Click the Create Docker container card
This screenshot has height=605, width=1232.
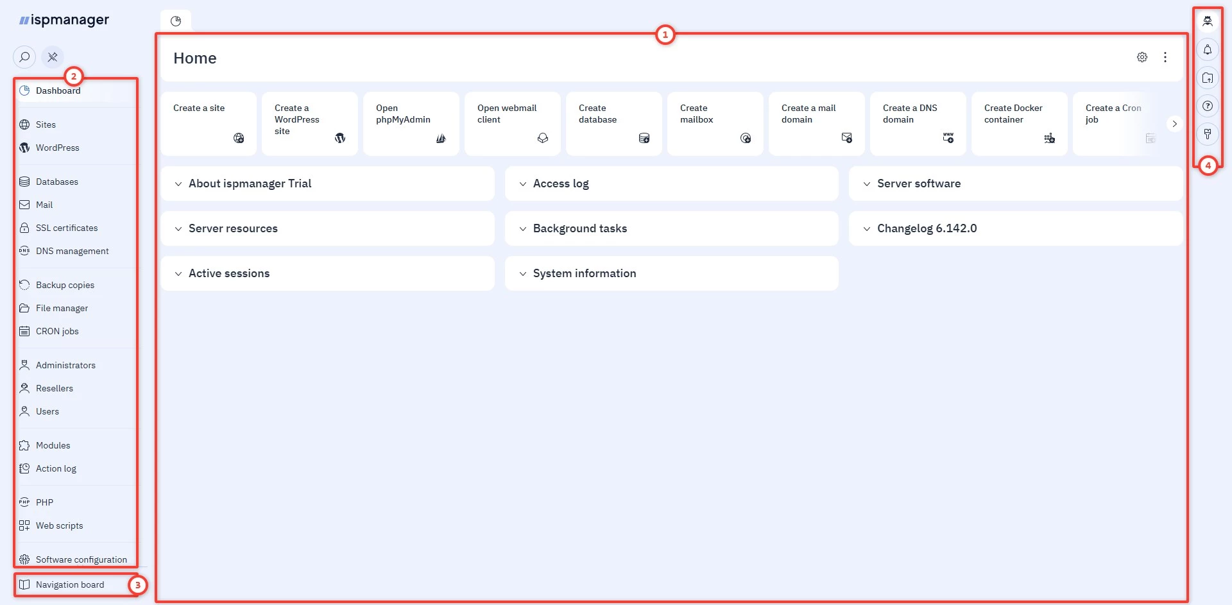pos(1019,123)
